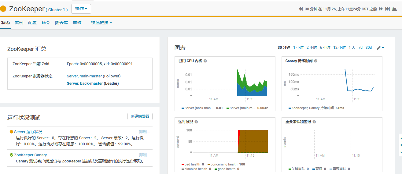The width and height of the screenshot is (402, 174).
Task: Switch to the 状态 tab
Action: [x=6, y=23]
